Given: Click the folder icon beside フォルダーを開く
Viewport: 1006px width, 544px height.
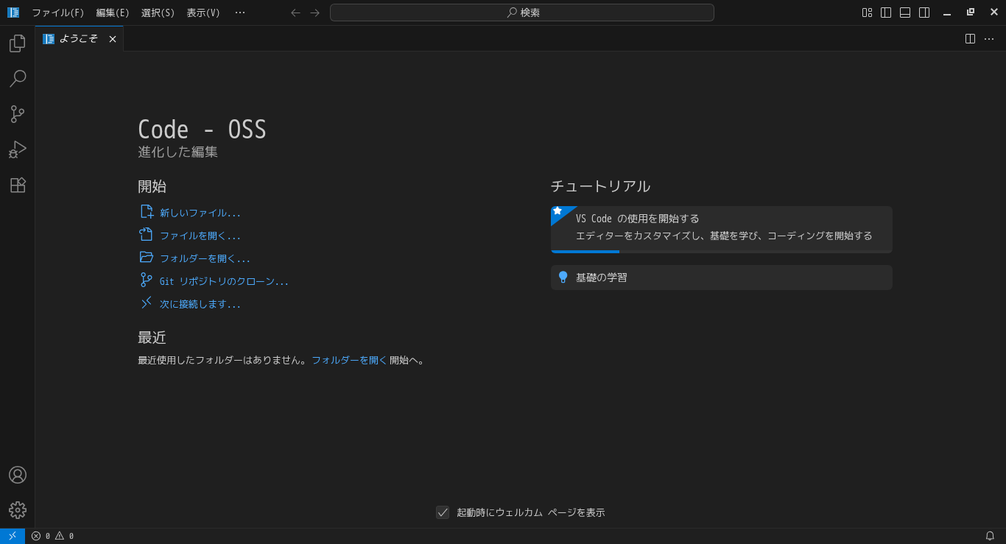Looking at the screenshot, I should [x=147, y=258].
